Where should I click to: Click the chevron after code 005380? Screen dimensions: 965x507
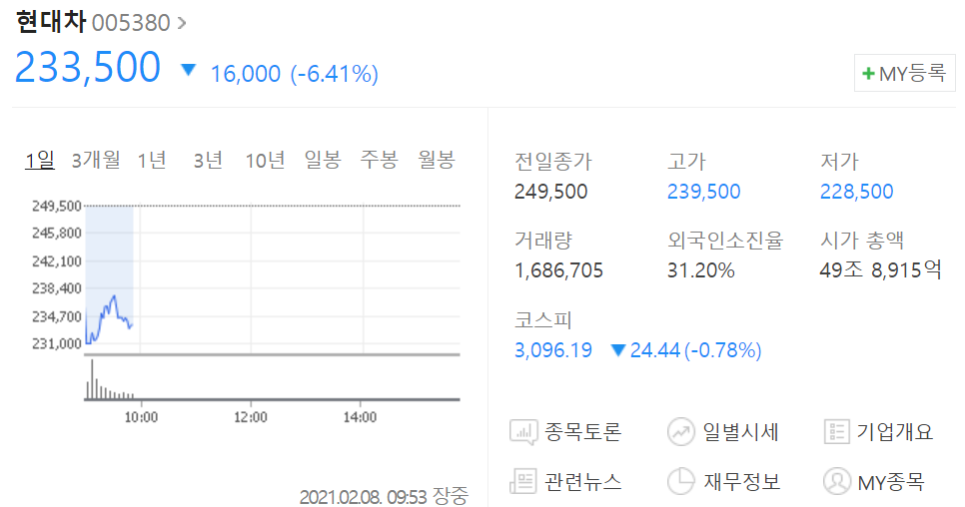tap(182, 23)
